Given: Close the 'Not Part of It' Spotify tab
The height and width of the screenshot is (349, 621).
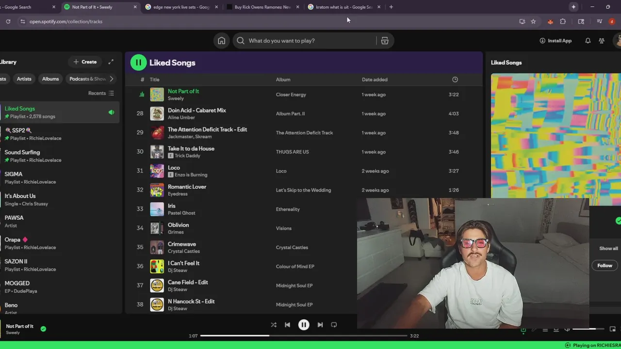Looking at the screenshot, I should click(135, 7).
